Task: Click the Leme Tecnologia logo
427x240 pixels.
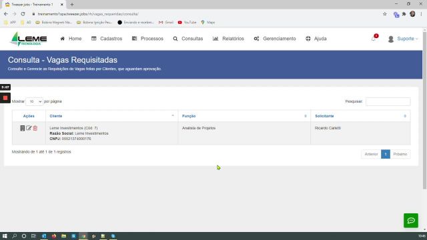Action: click(29, 39)
